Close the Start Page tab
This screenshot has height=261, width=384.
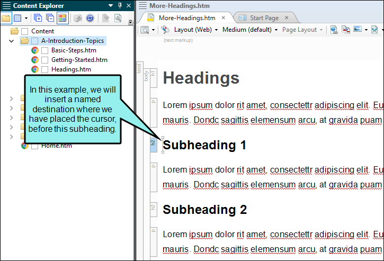287,18
